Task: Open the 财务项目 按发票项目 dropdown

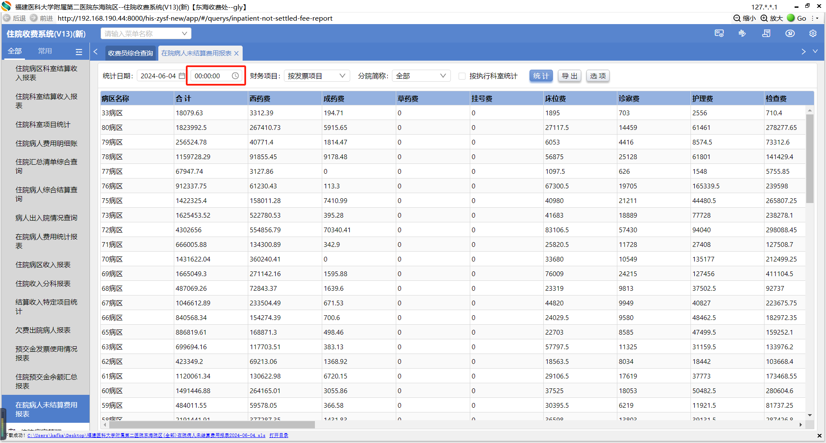Action: coord(317,76)
